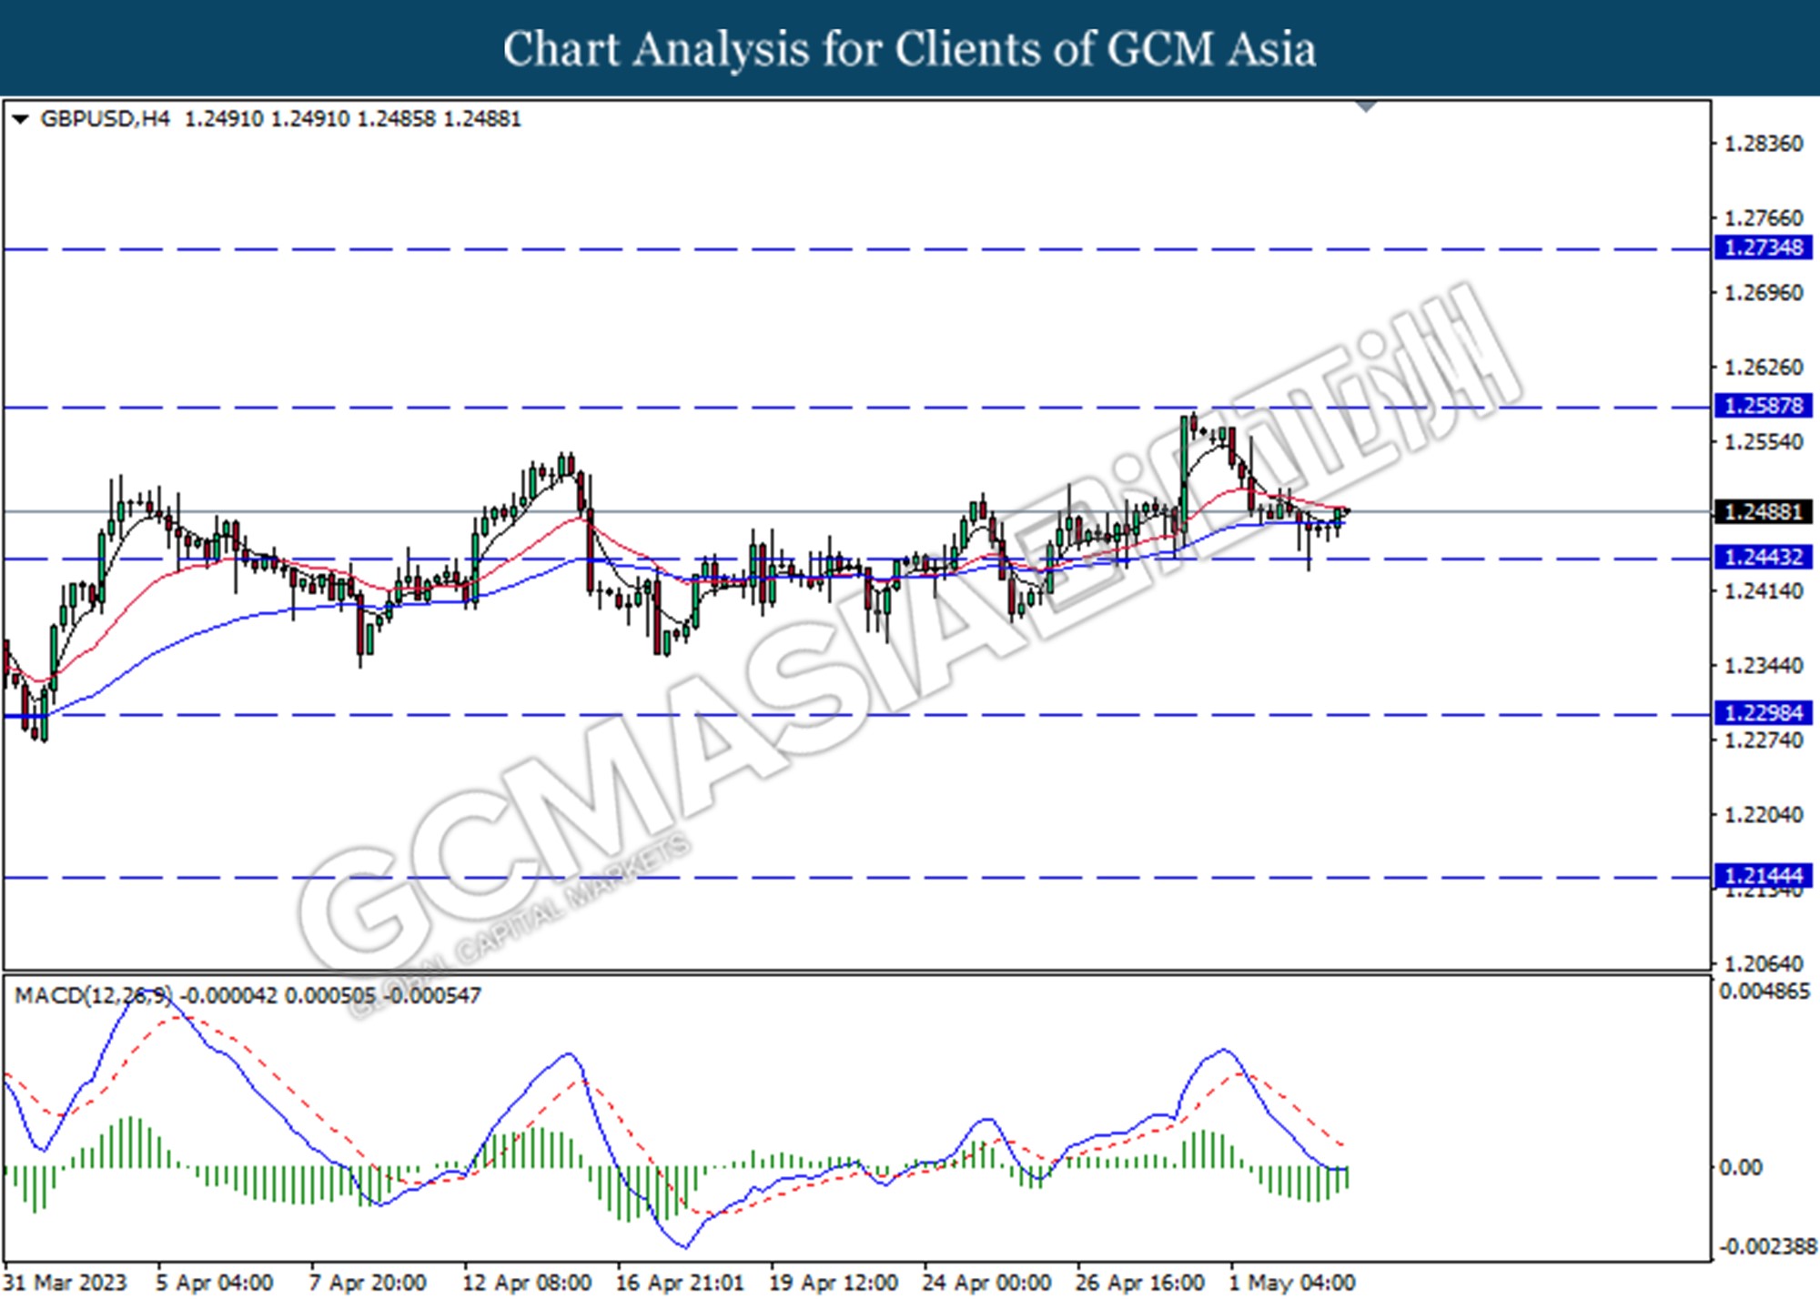Click the OHLC values 1.24910 1.24910 1.24858 1.24881
The image size is (1820, 1299).
353,119
